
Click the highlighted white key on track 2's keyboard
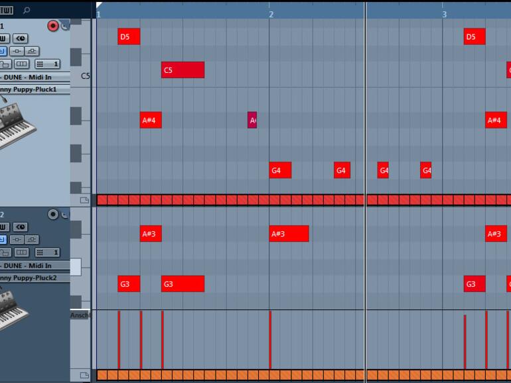coord(76,267)
